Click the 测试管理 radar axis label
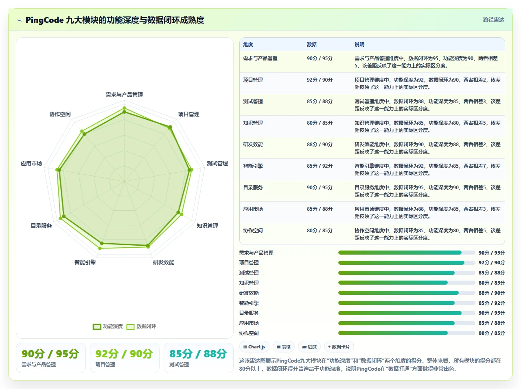Viewport: 521px width, 389px height. tap(217, 163)
